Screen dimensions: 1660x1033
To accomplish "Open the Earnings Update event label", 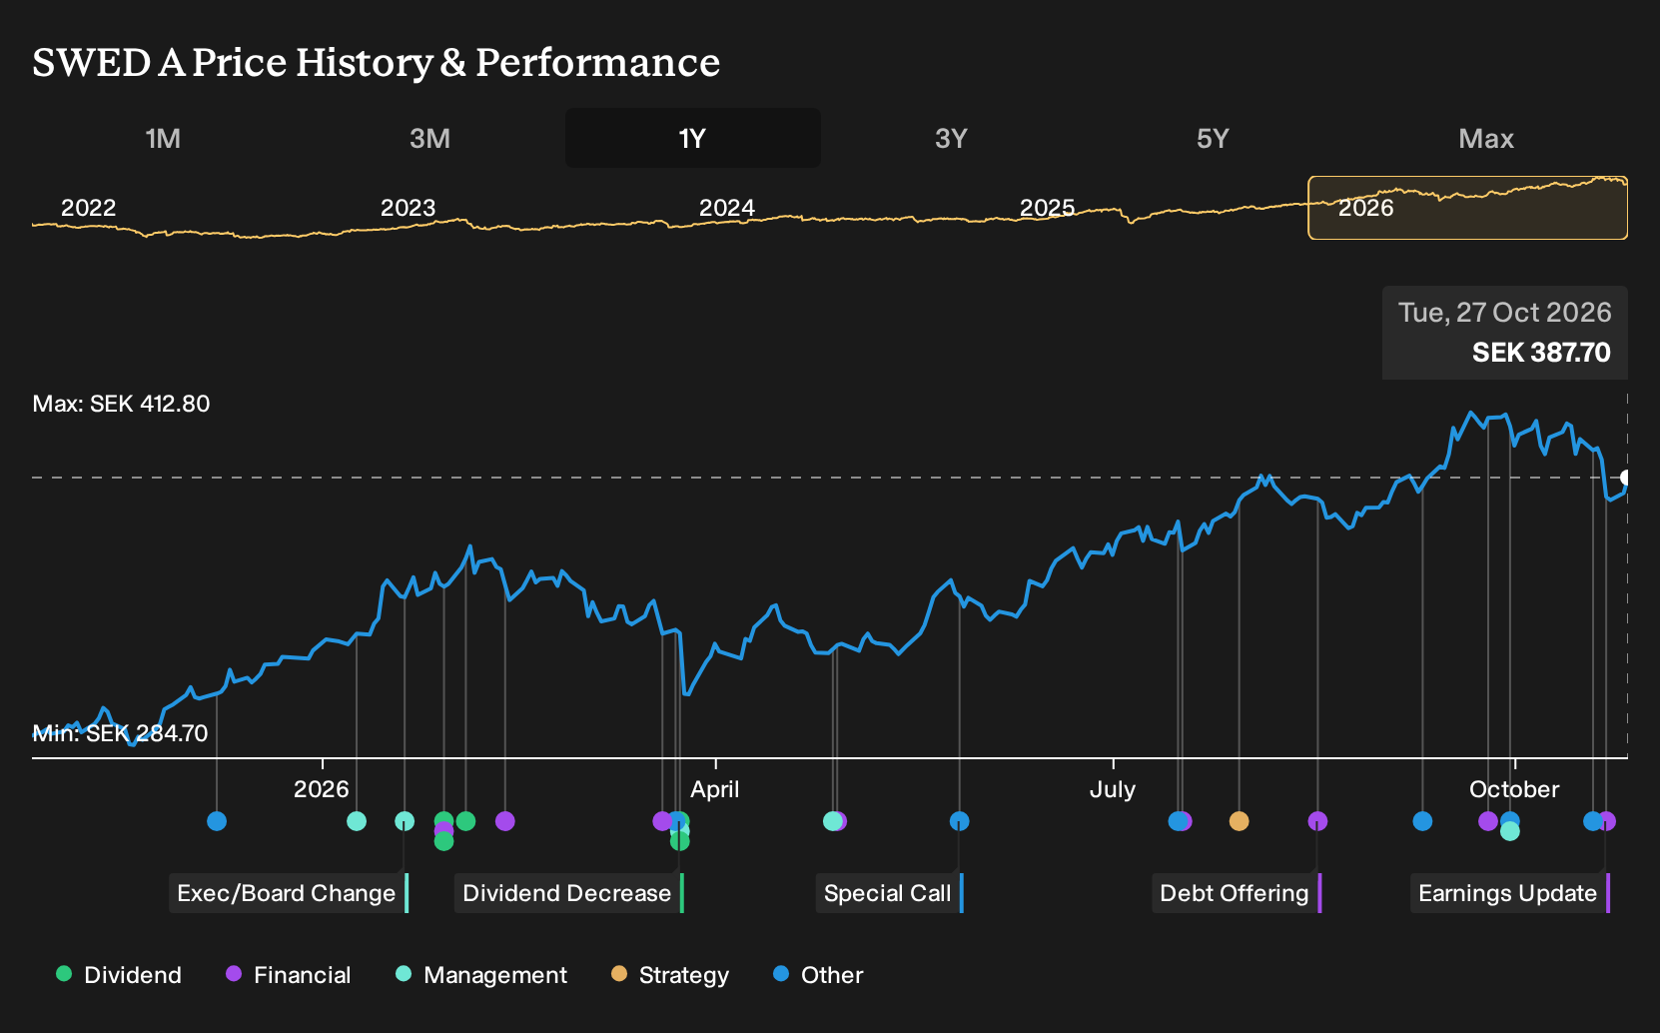I will click(1510, 893).
